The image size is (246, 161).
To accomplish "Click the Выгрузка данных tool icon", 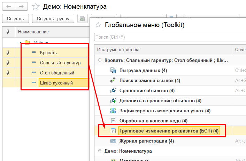I will point(113,71).
